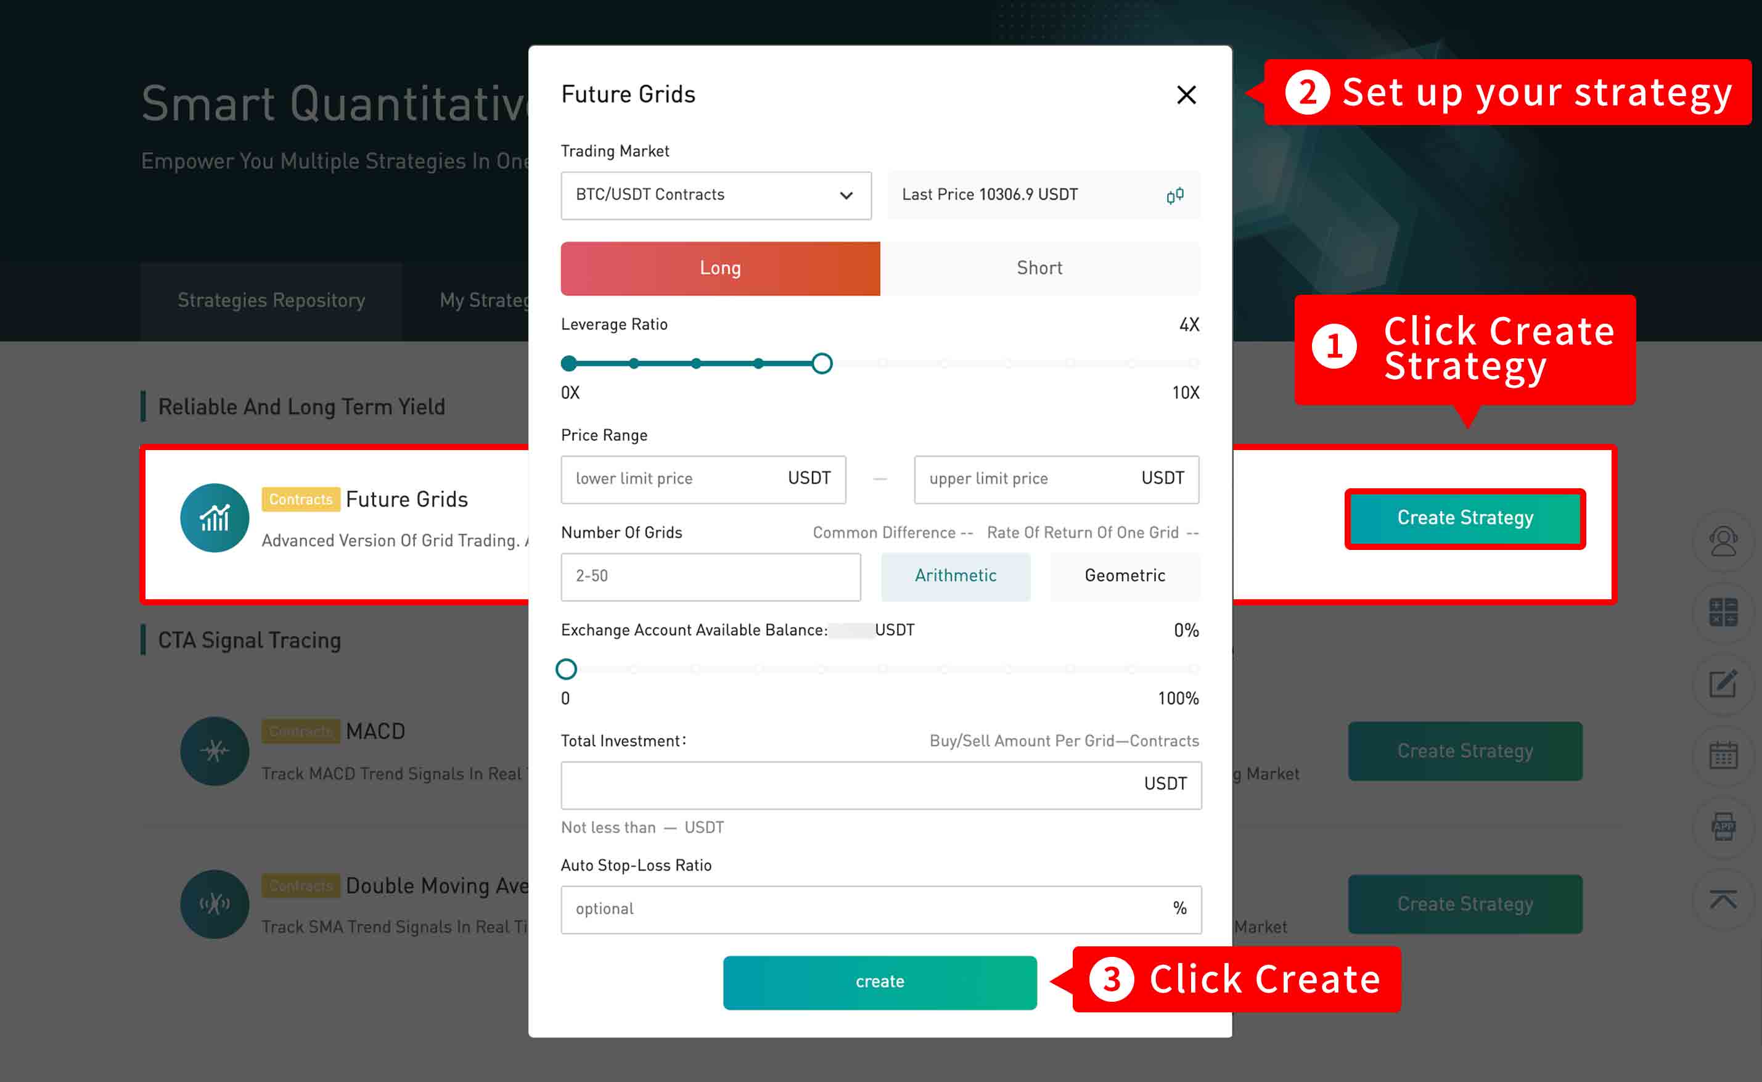Open the calendar icon in right sidebar
This screenshot has width=1762, height=1082.
click(x=1723, y=756)
